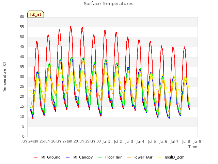Select the IRT Ground legend label
Viewport: 218px width, 164px height.
[x=50, y=157]
